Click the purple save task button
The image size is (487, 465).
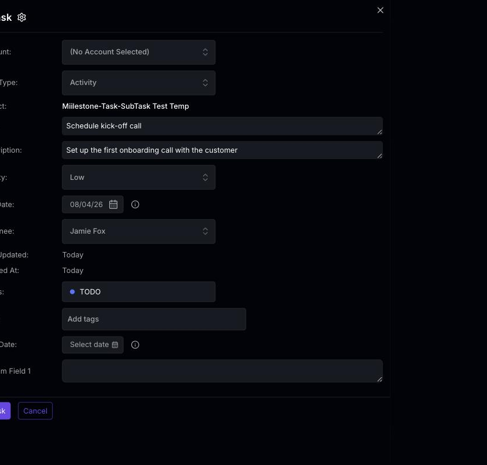pos(5,411)
